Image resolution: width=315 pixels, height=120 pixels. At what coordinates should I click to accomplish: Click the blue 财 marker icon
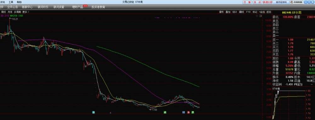(x=184, y=112)
